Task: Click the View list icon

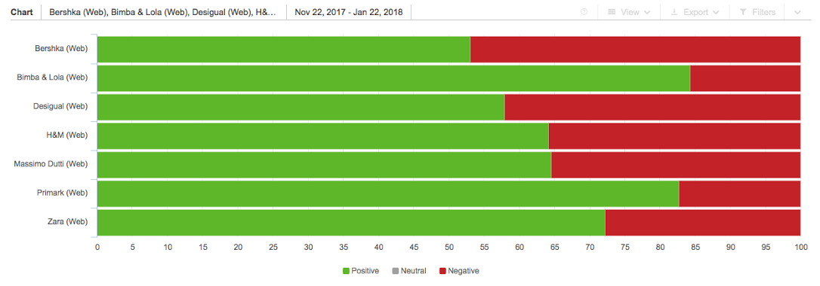Action: (612, 12)
